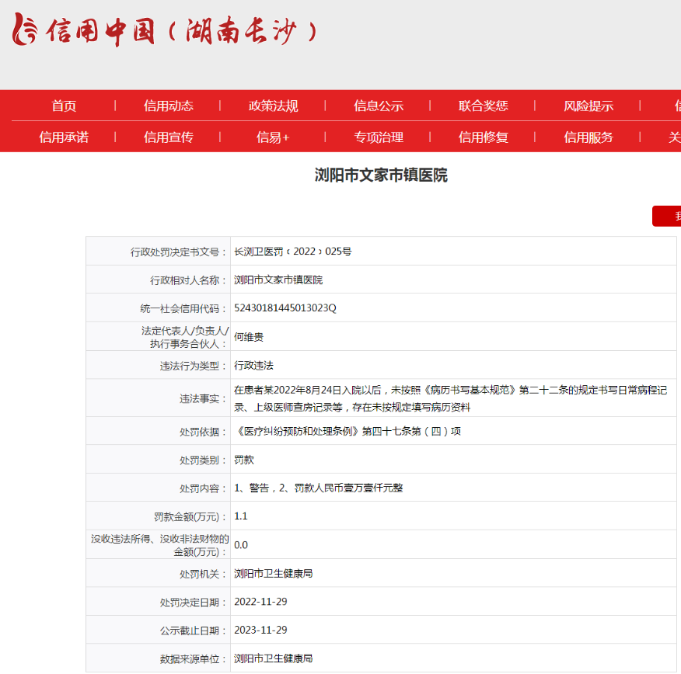Select publicity end date 2023-11-29
The height and width of the screenshot is (674, 681).
(260, 631)
